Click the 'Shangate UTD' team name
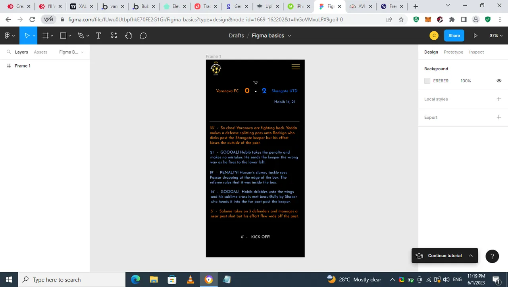 (284, 91)
